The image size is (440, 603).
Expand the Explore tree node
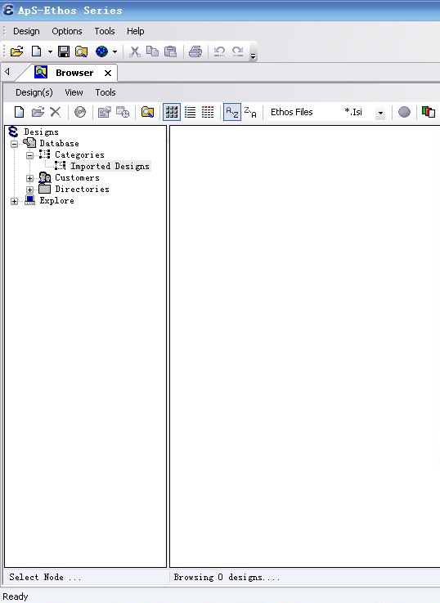coord(14,202)
